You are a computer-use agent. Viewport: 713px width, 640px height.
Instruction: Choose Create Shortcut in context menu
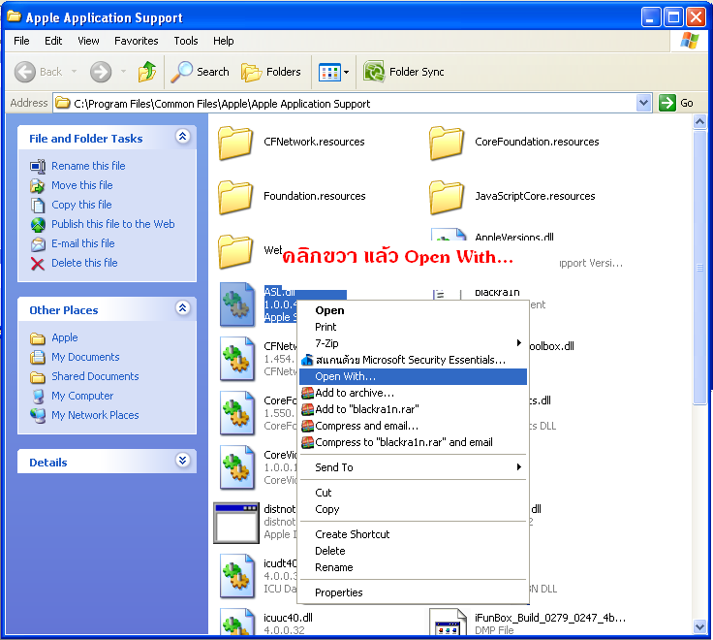point(413,534)
